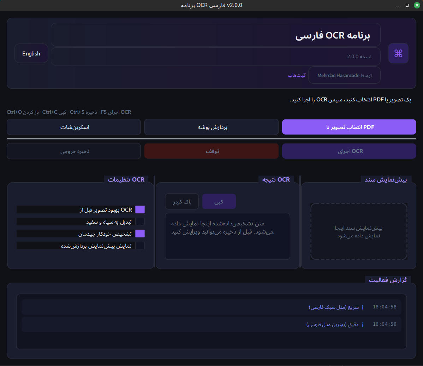Click the 'پیش‌نمایش سند' panel title
This screenshot has width=423, height=366.
click(x=386, y=179)
